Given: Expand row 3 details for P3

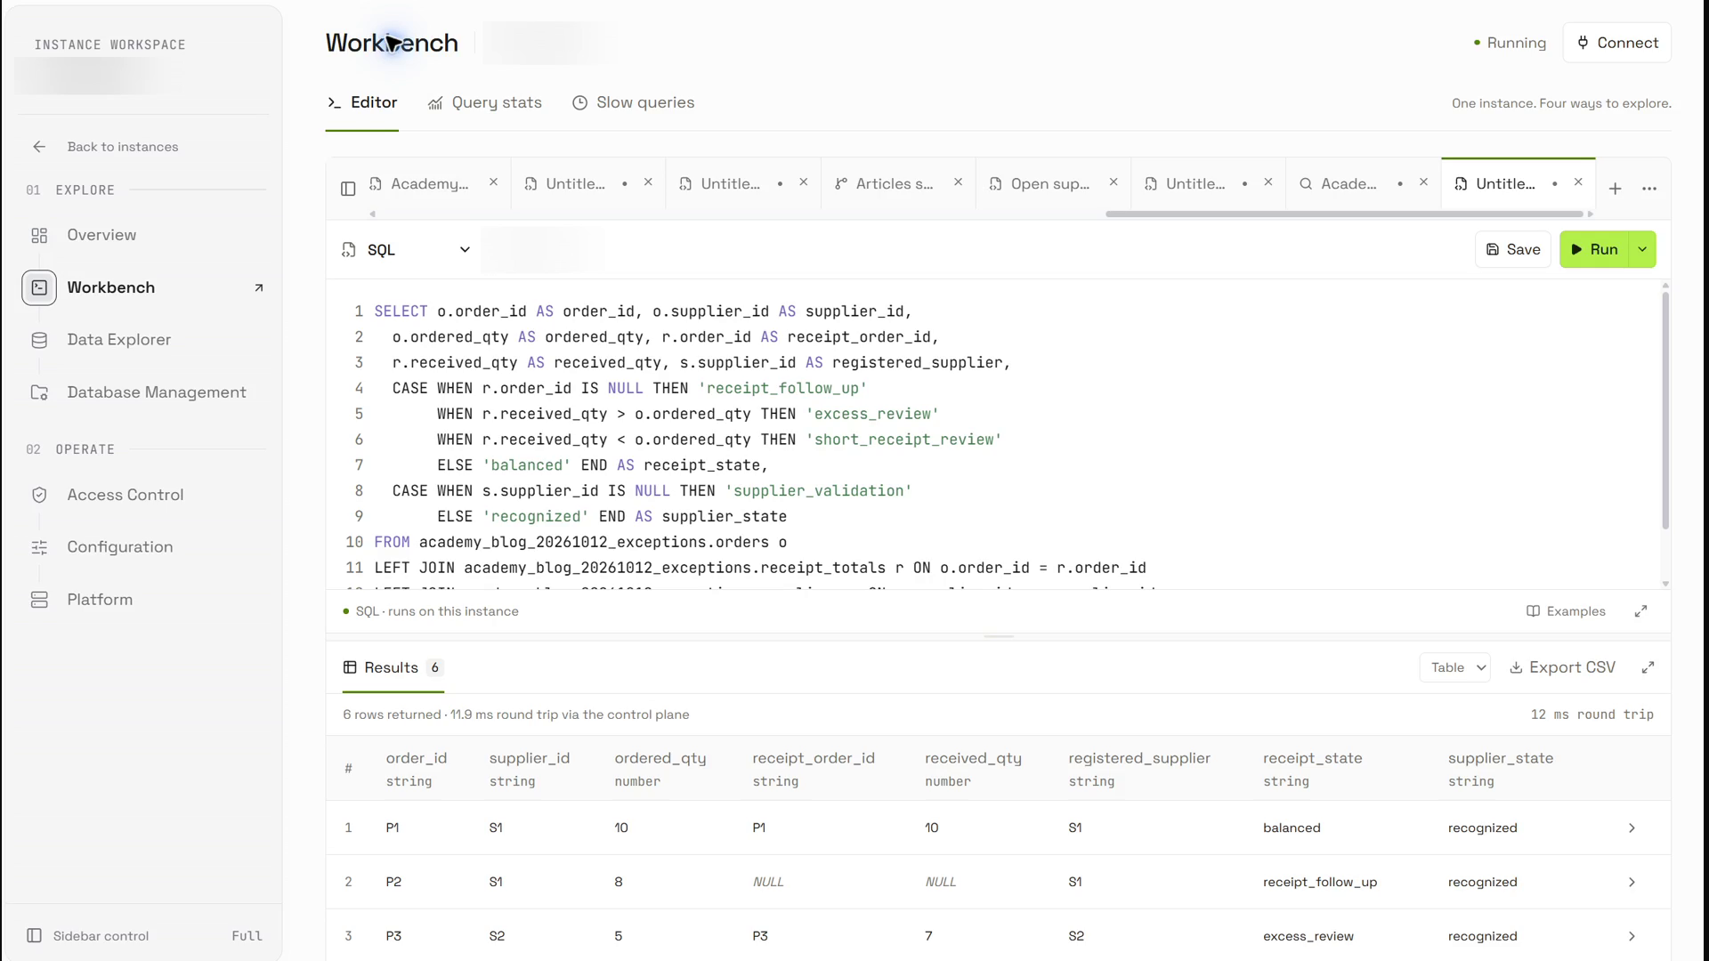Looking at the screenshot, I should (x=1632, y=936).
